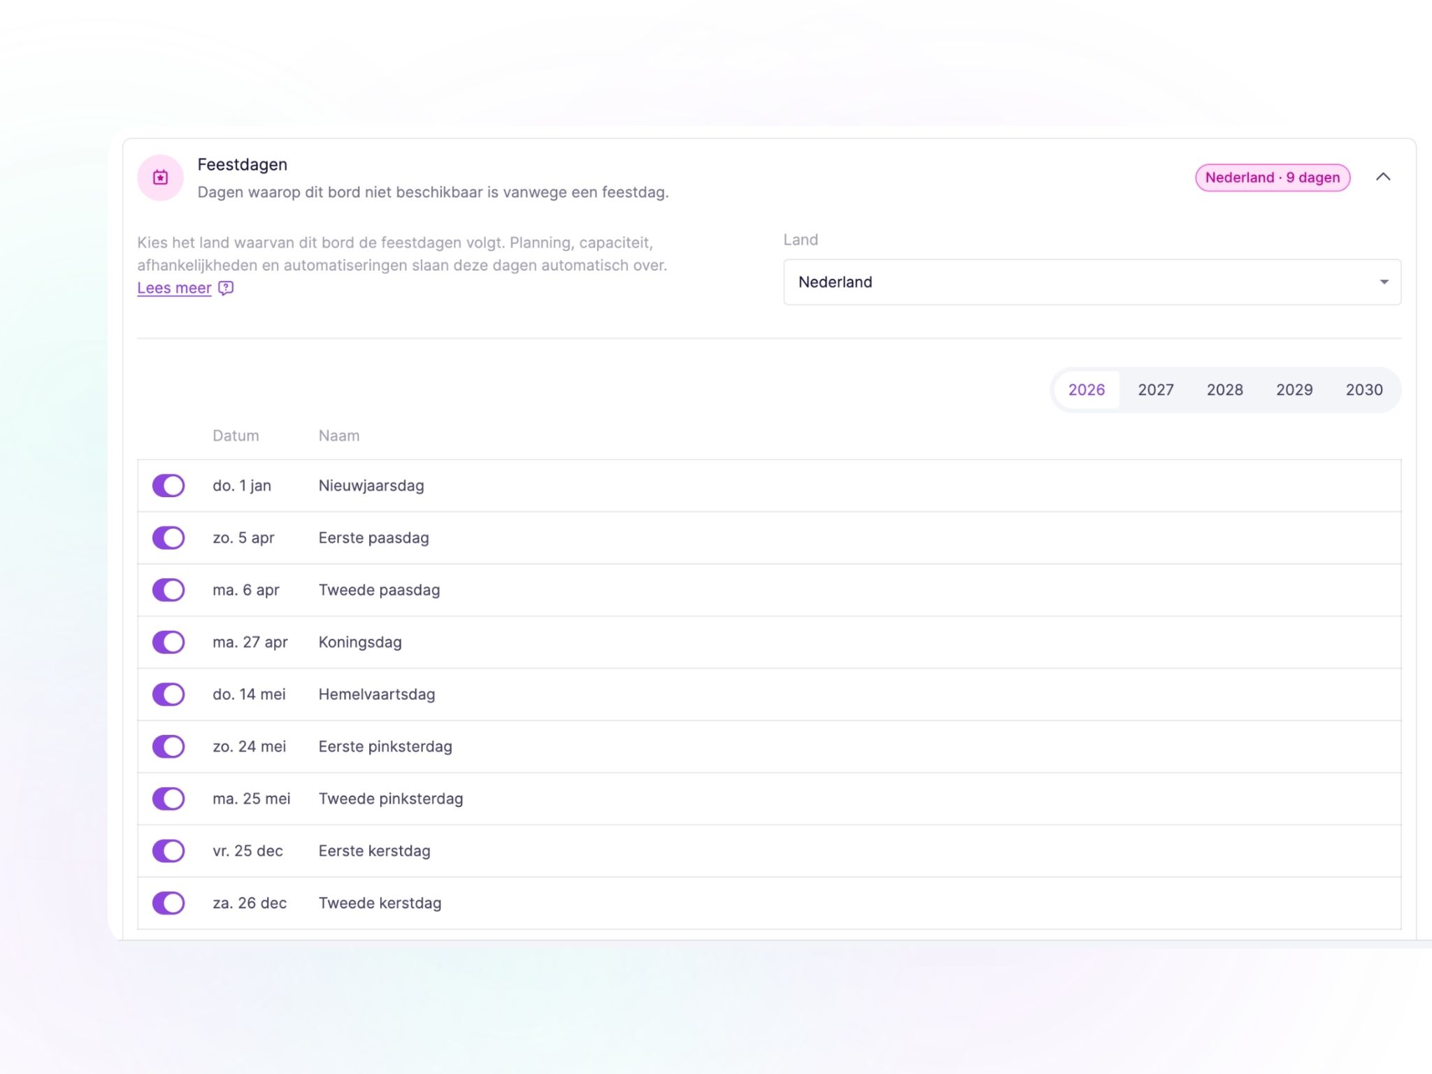Toggle Tweede paasdag off
This screenshot has width=1432, height=1074.
coord(169,589)
